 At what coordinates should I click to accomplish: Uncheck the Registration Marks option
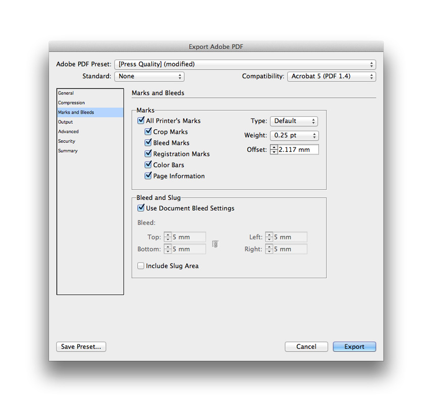[148, 154]
